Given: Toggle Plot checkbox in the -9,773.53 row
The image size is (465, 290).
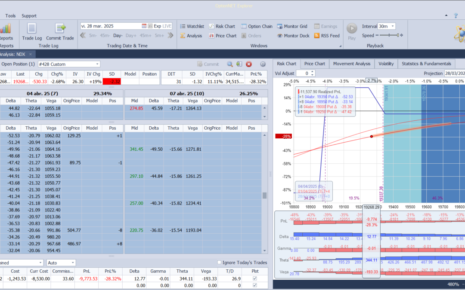Looking at the screenshot, I should [x=255, y=278].
